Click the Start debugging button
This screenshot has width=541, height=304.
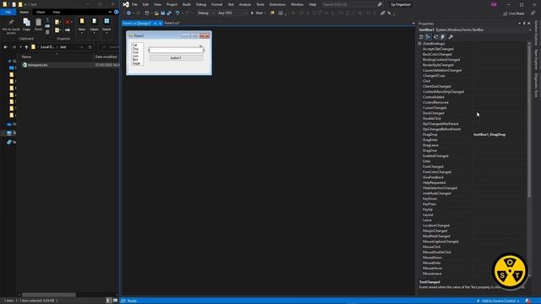coord(257,14)
